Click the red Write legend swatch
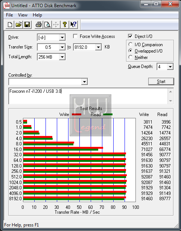 [x=76, y=115]
